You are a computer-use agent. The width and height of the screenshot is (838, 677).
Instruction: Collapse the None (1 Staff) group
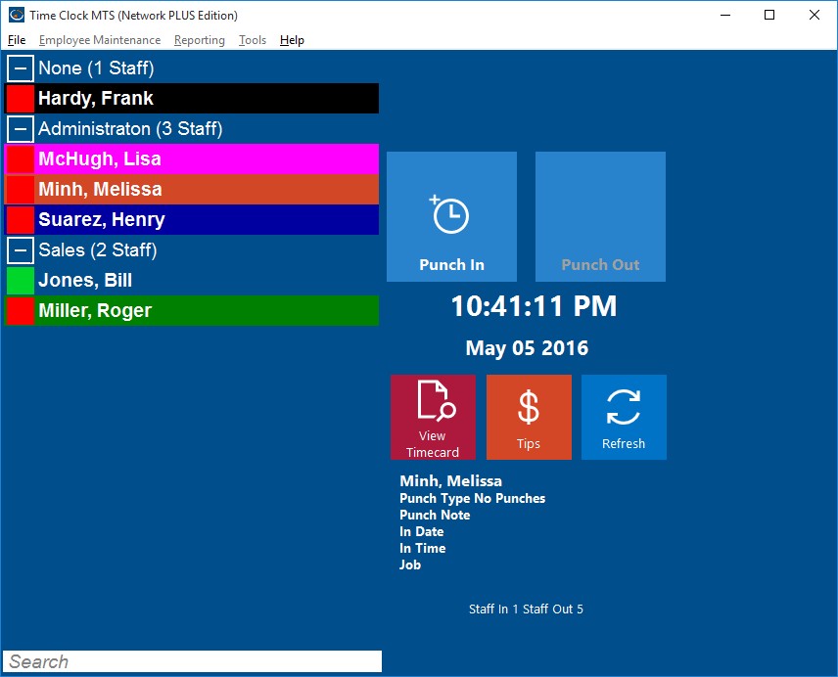[x=20, y=68]
